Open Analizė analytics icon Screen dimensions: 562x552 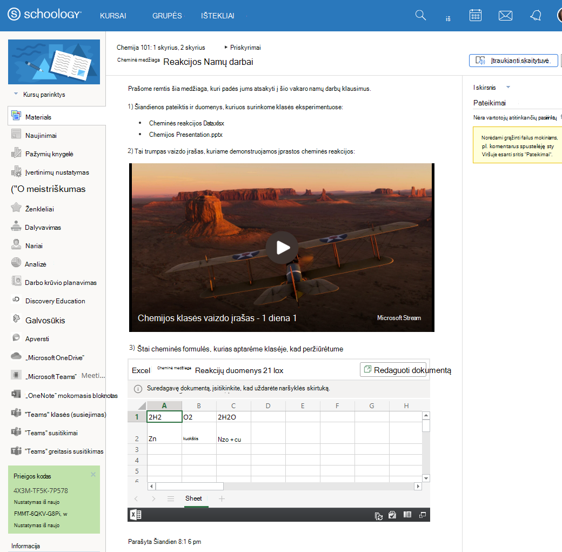pos(16,263)
